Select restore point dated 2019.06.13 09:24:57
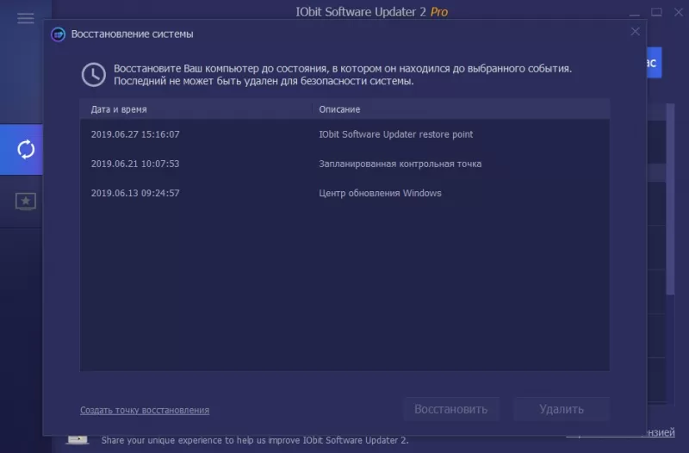Image resolution: width=689 pixels, height=453 pixels. click(x=344, y=193)
